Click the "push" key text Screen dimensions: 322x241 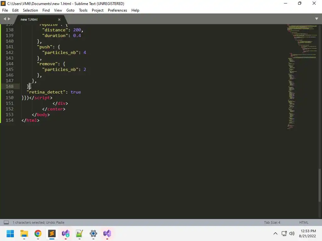coord(45,47)
